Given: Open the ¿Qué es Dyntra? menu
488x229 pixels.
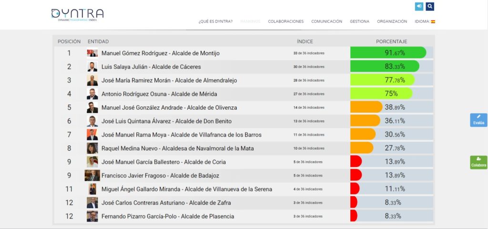Looking at the screenshot, I should (215, 21).
